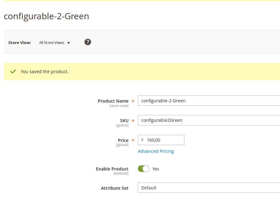This screenshot has width=280, height=199.
Task: Click the configurable-2-Green page heading
Action: click(x=46, y=16)
